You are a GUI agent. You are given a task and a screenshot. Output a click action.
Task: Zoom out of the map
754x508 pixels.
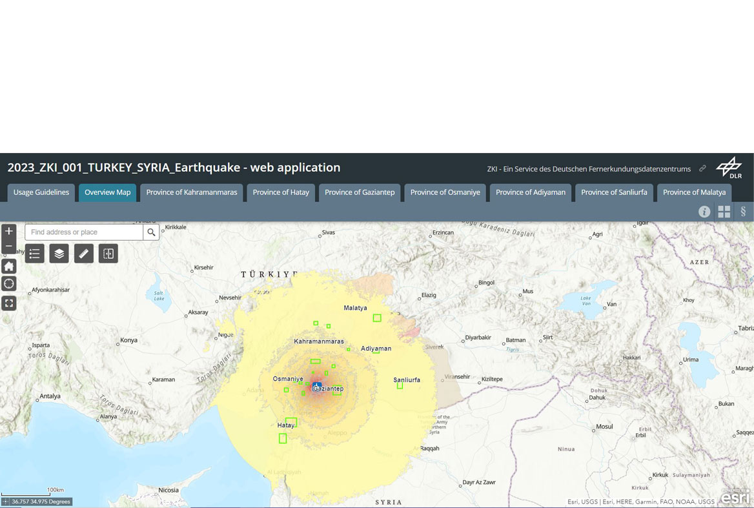(9, 247)
